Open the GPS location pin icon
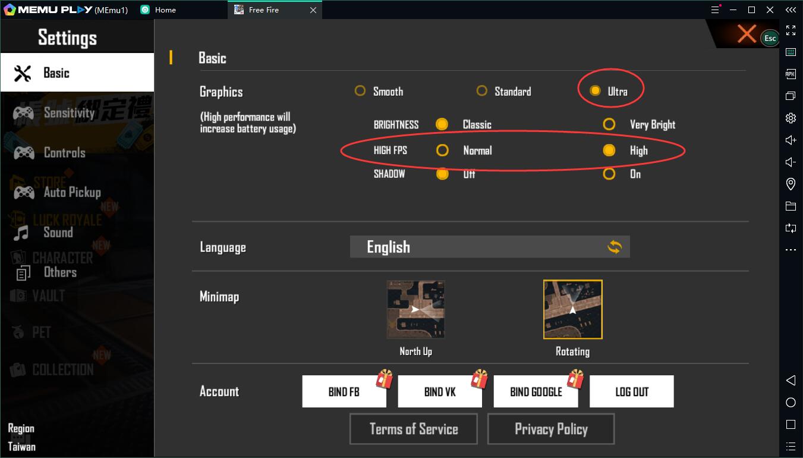Screen dimensions: 803x458 791,184
